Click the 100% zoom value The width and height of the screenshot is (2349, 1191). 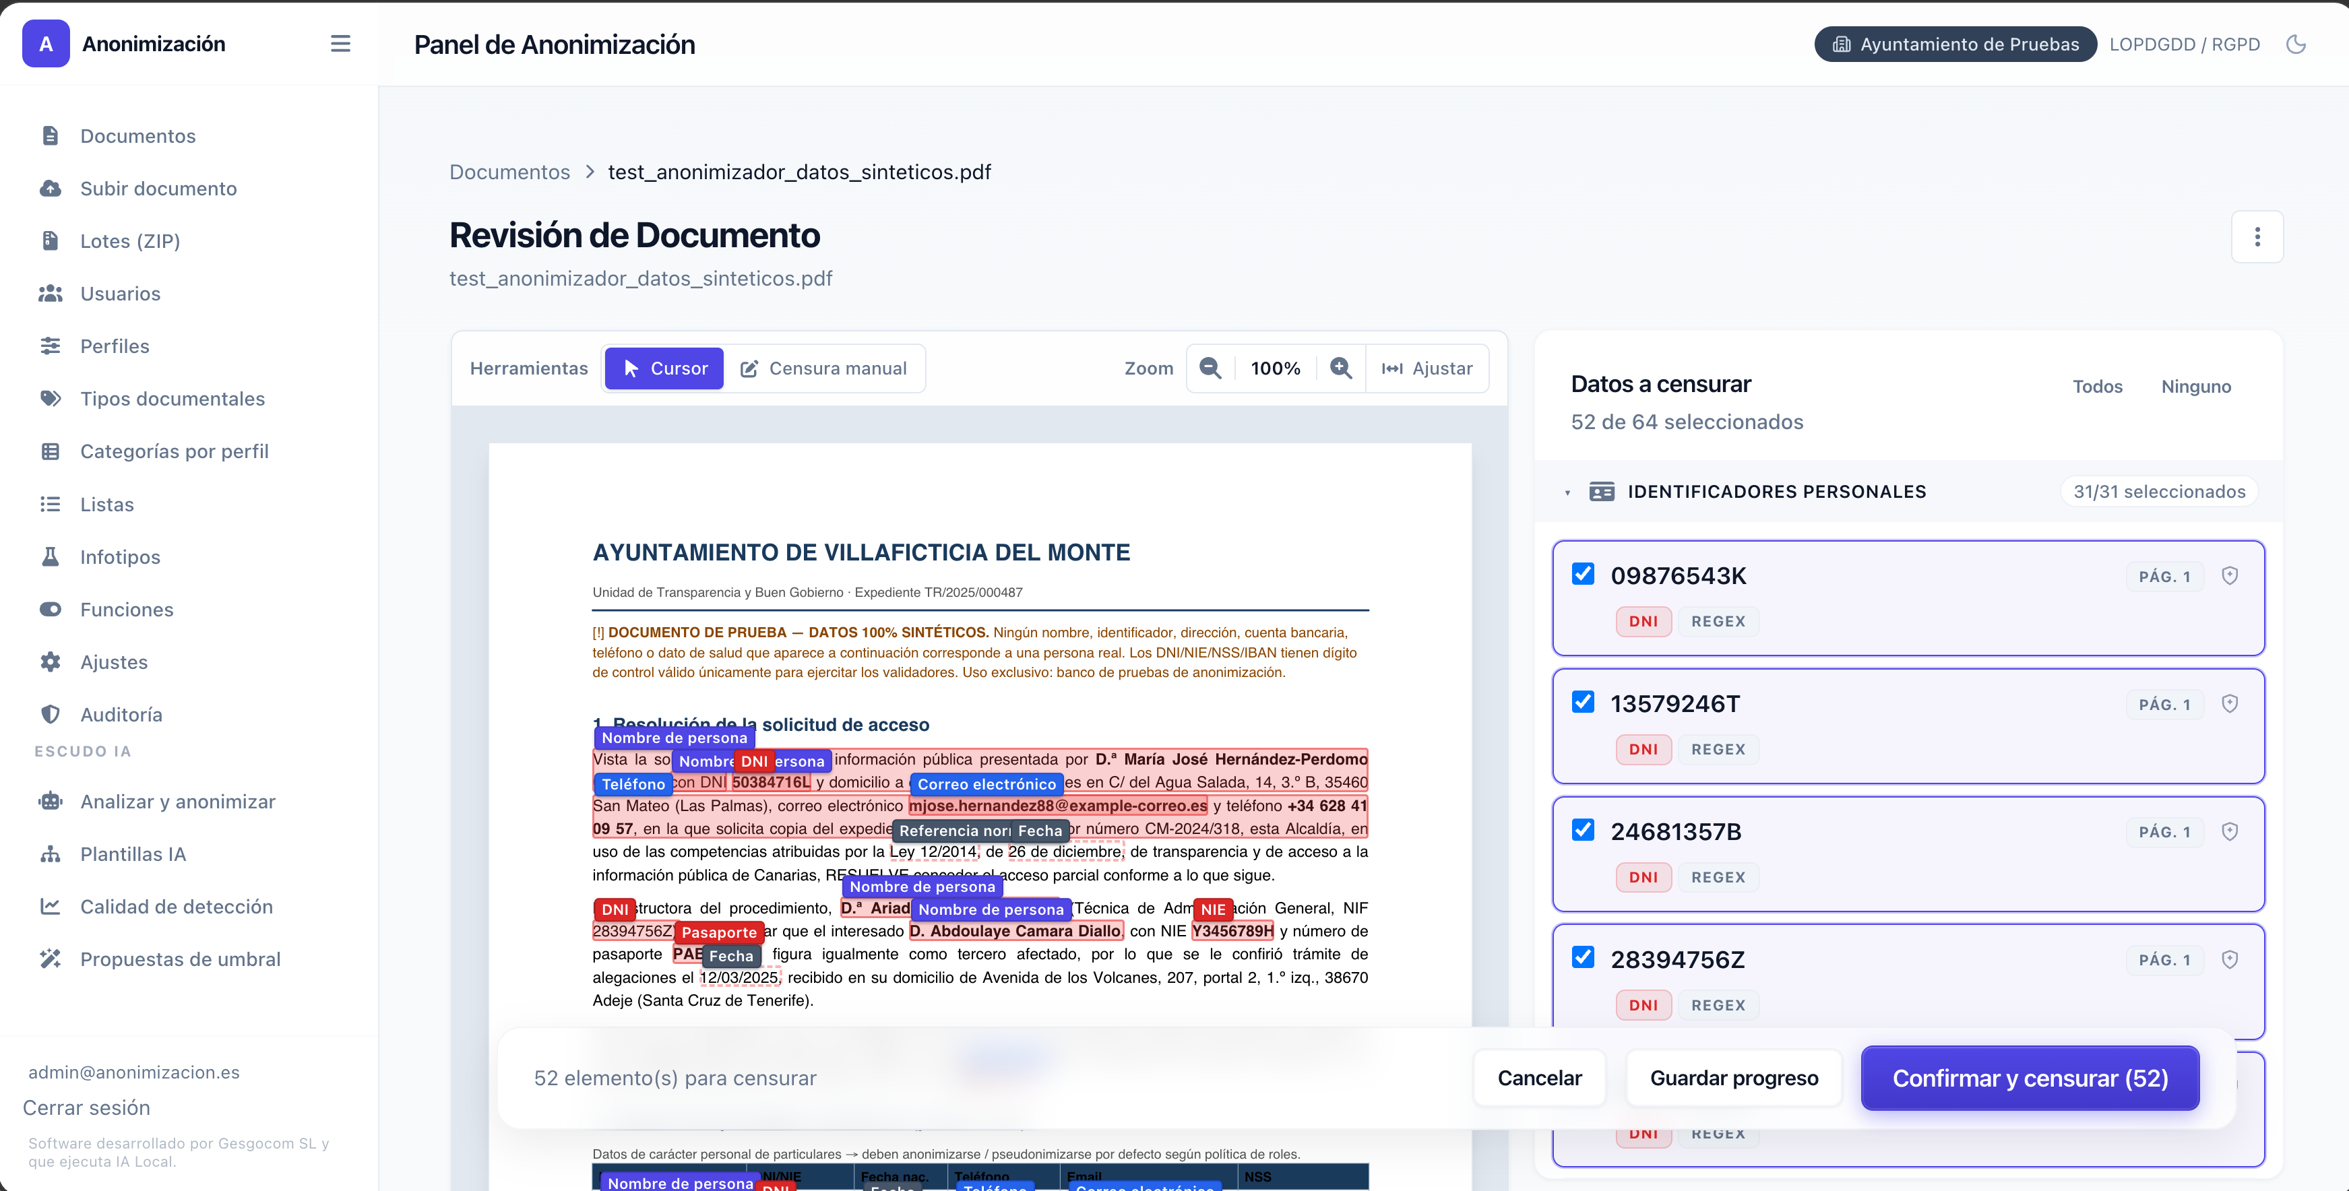(1276, 368)
